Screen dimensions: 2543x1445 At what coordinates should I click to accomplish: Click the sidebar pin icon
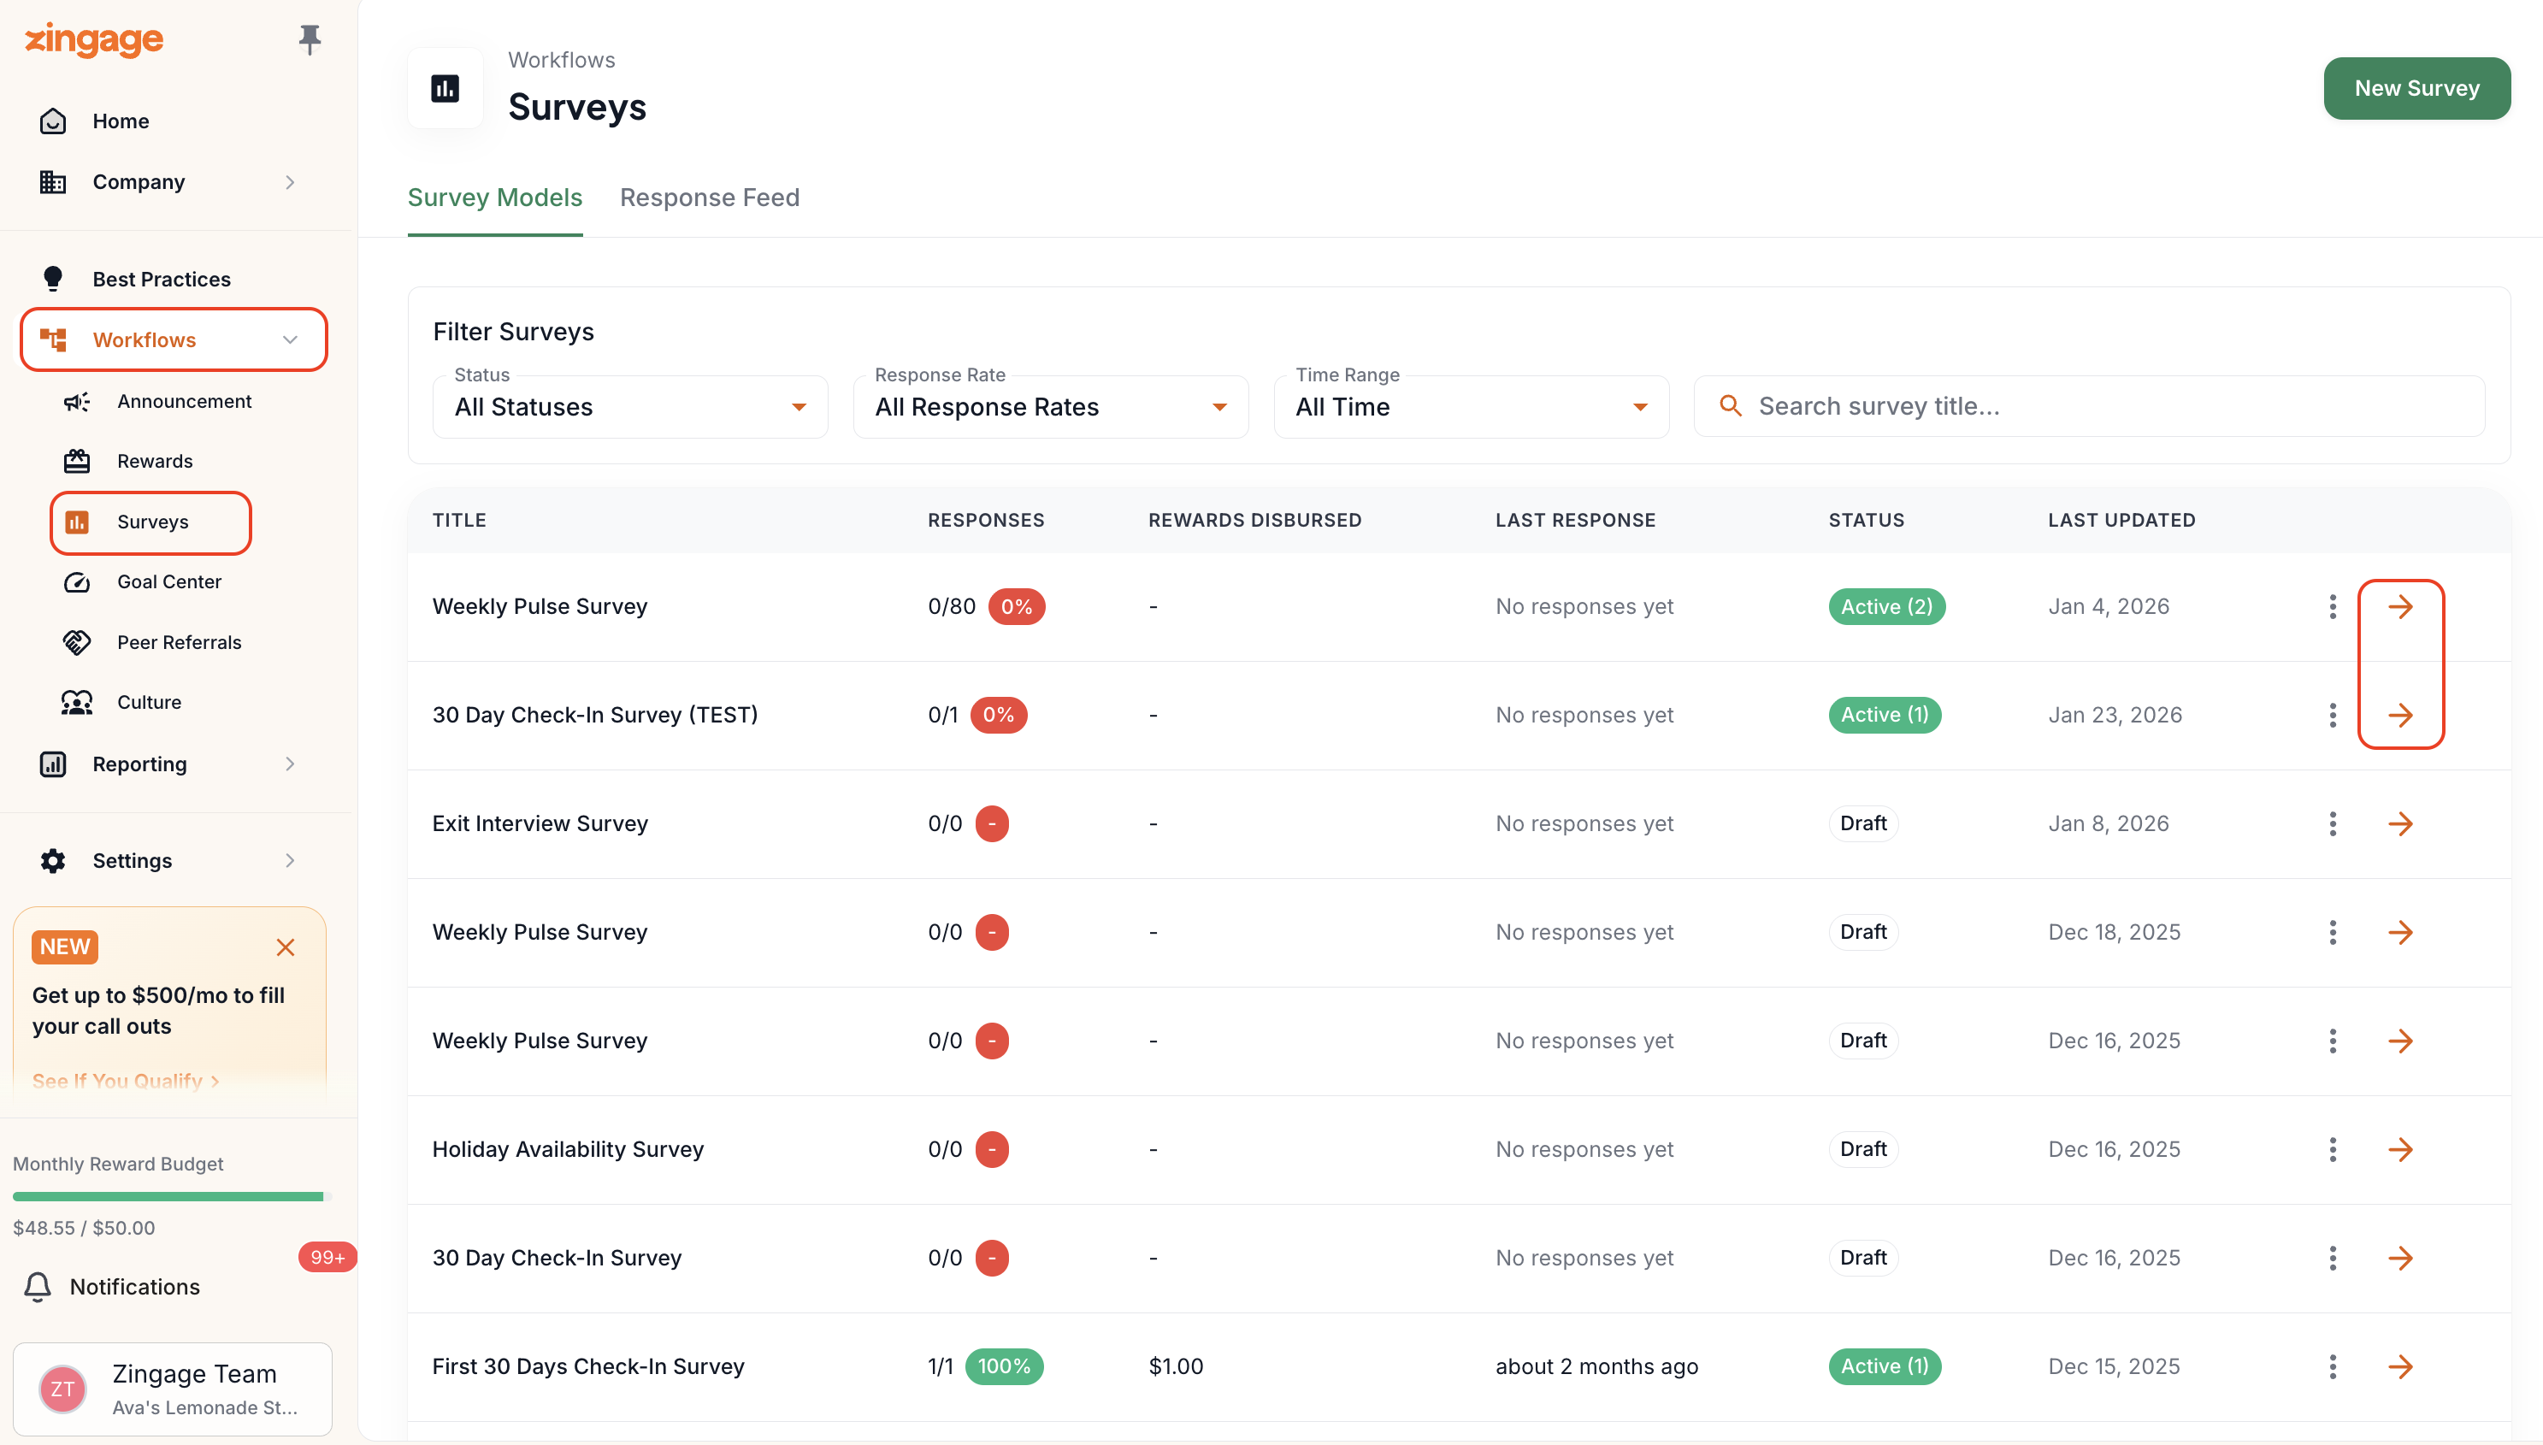click(x=310, y=39)
